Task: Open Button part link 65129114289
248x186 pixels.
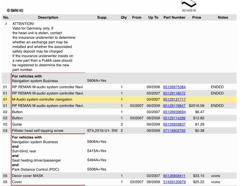Action: 174,118
